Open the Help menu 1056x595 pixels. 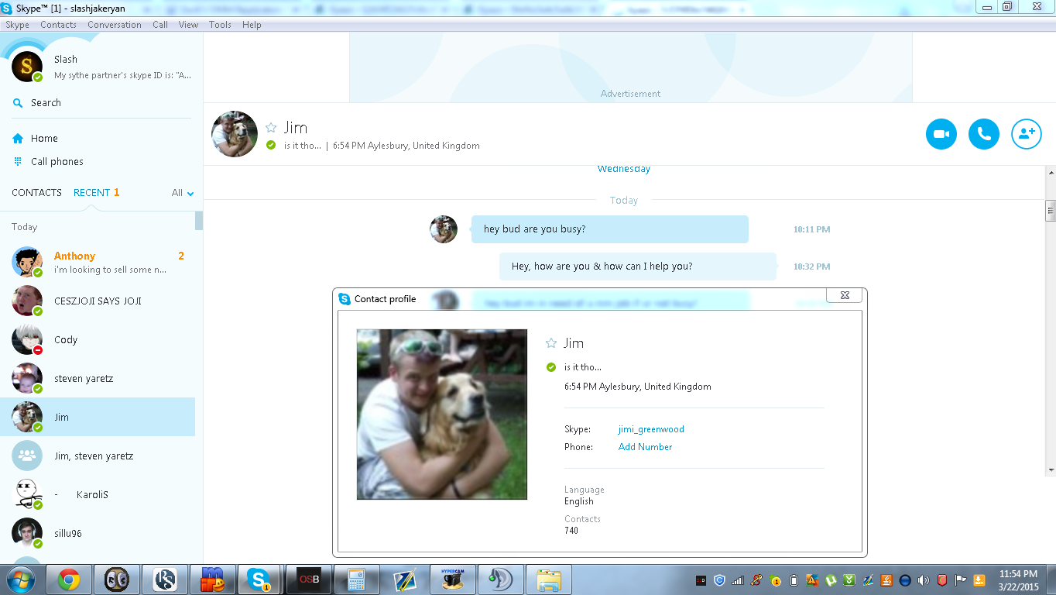point(252,25)
